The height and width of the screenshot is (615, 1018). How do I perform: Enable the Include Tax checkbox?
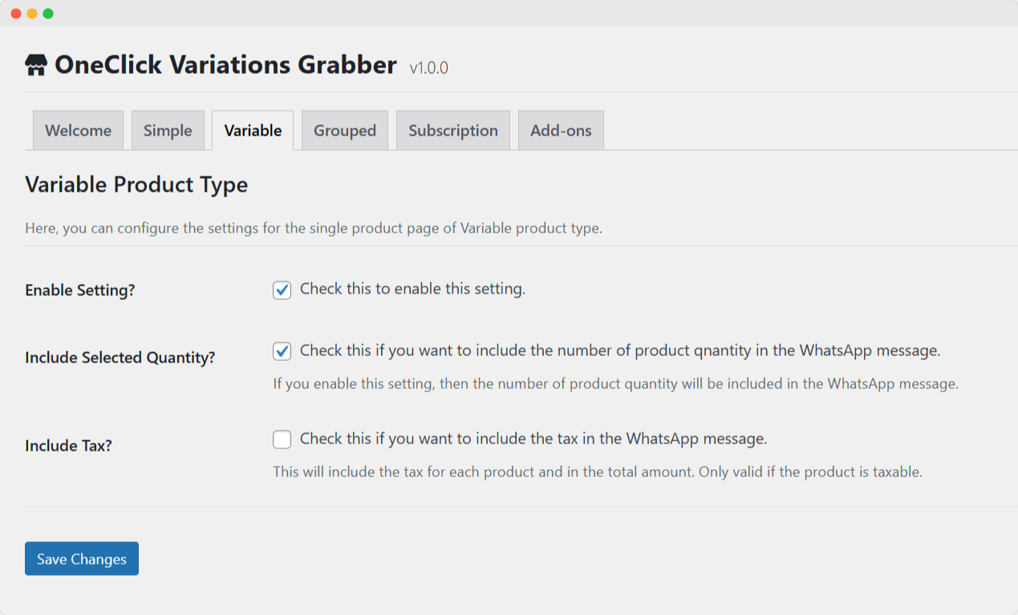point(282,439)
